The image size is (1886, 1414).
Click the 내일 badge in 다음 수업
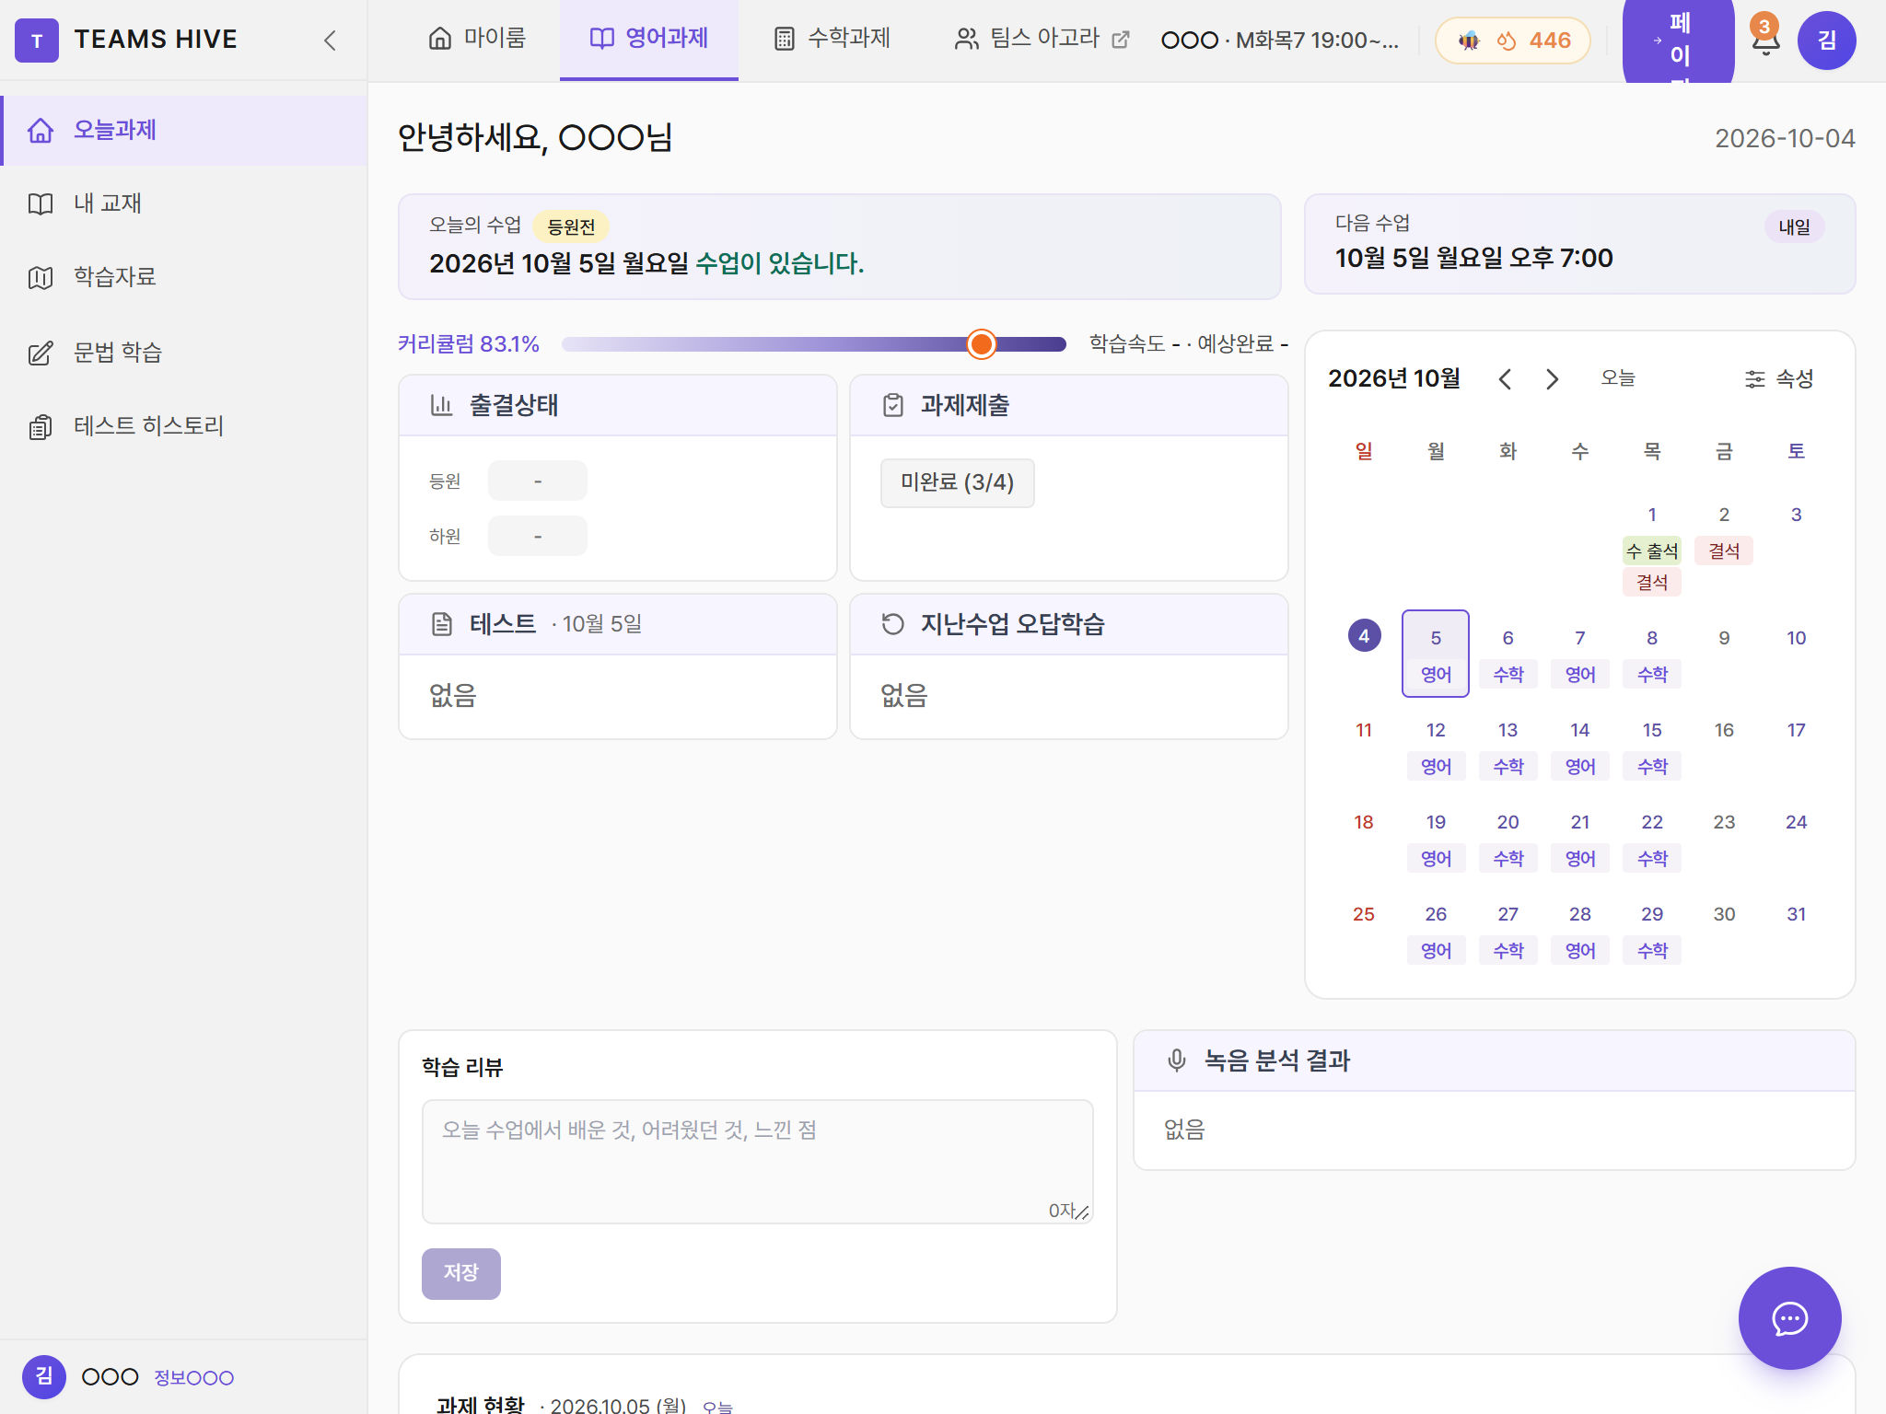[1794, 227]
